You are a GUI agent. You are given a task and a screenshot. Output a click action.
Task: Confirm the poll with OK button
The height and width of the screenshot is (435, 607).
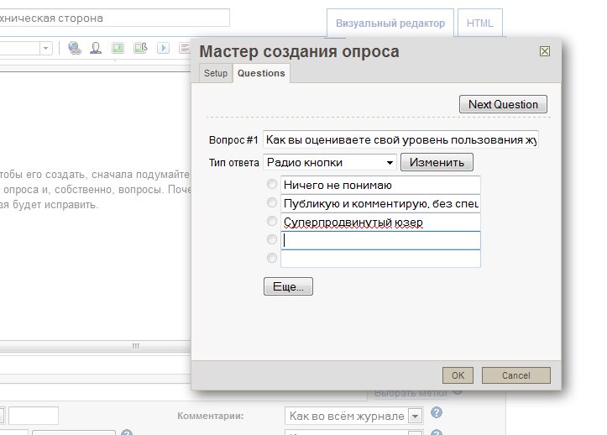458,375
